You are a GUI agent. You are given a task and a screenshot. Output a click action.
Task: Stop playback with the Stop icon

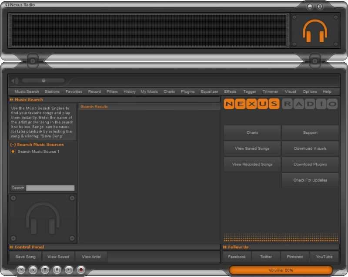tap(57, 270)
